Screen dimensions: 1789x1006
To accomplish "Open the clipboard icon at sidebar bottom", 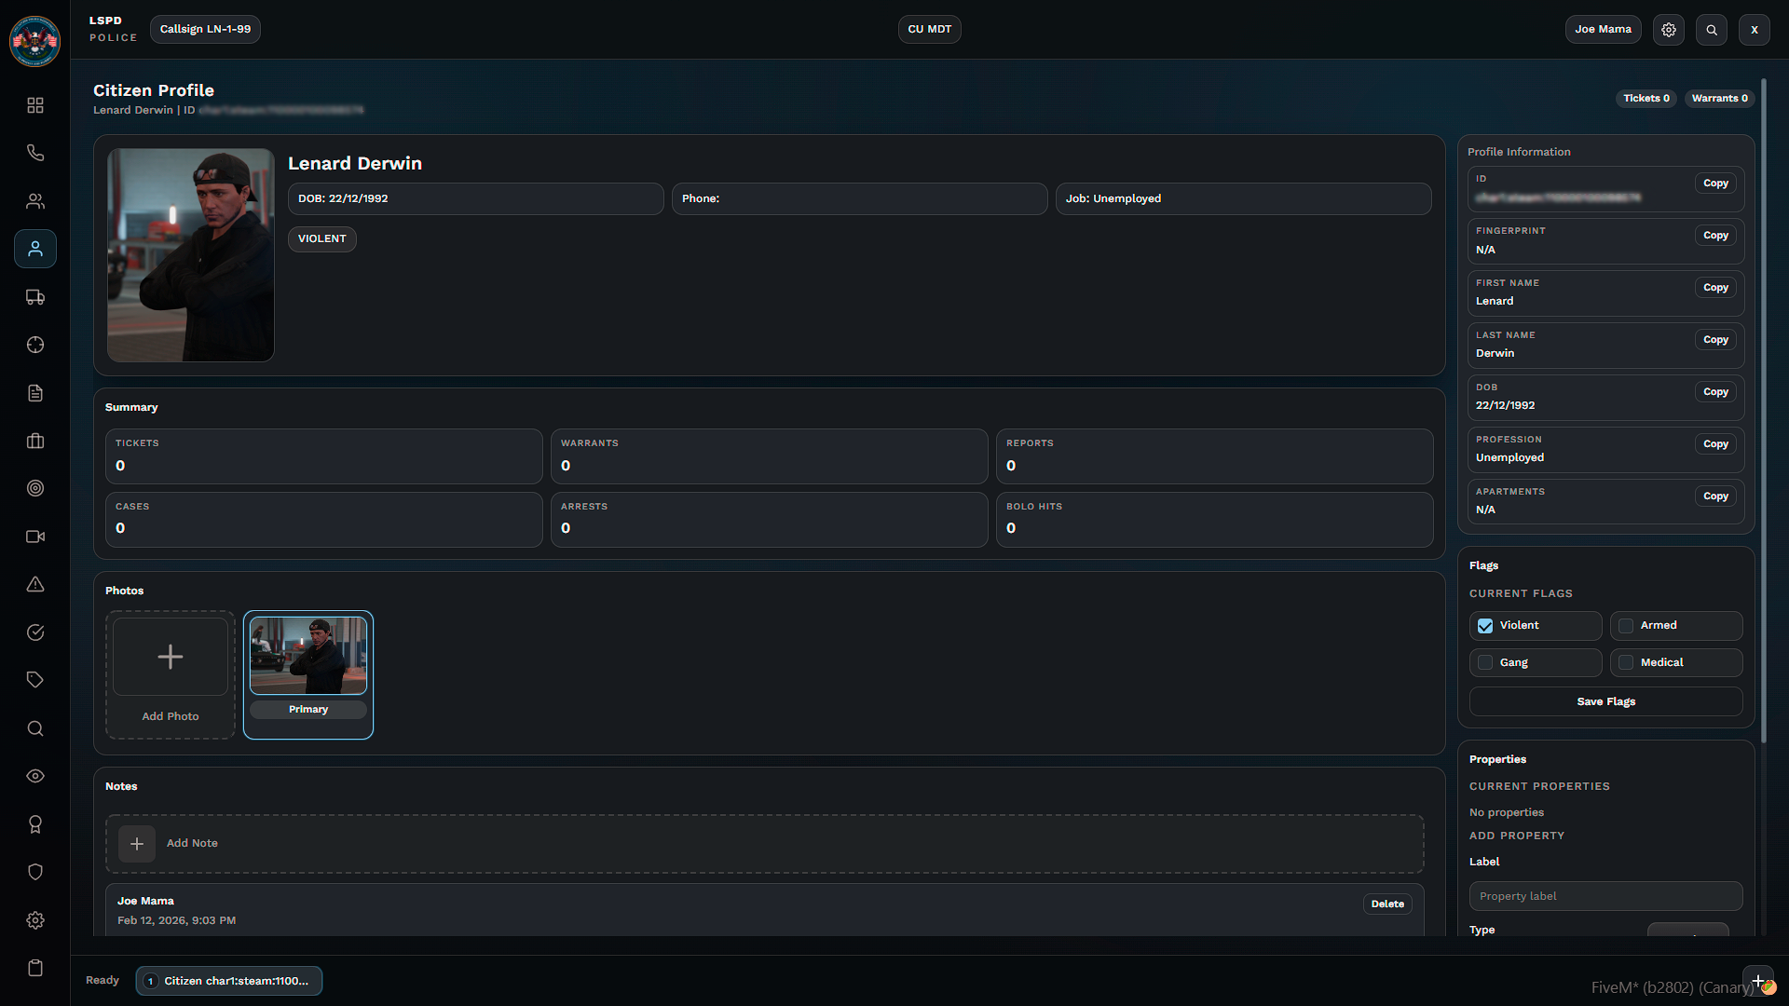I will pyautogui.click(x=35, y=968).
